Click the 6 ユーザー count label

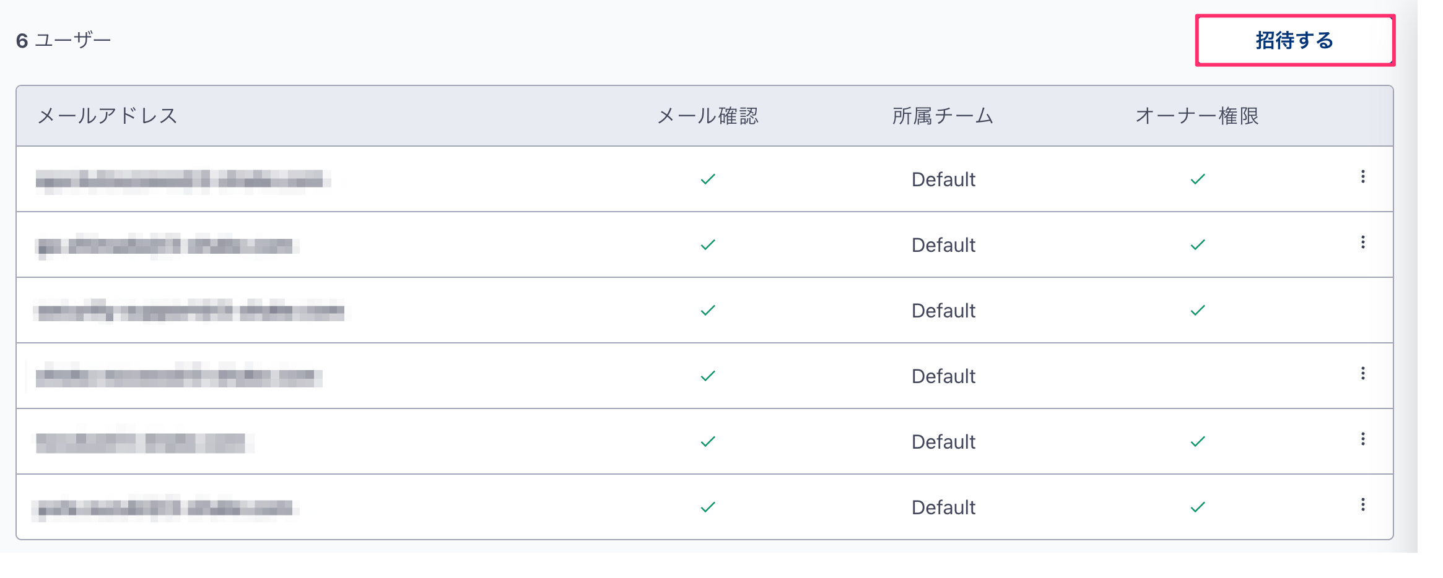tap(64, 41)
